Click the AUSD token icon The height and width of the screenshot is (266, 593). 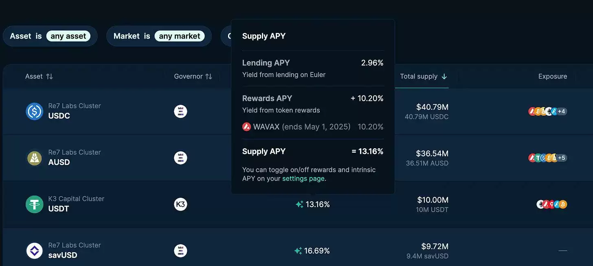pos(34,158)
